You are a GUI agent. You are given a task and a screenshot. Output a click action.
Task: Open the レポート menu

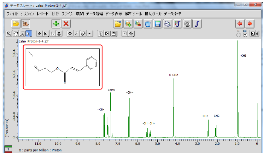(43, 14)
